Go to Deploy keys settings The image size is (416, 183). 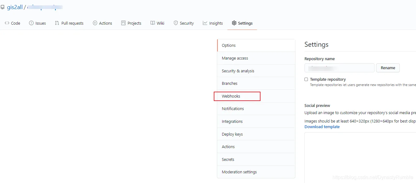tap(256, 134)
